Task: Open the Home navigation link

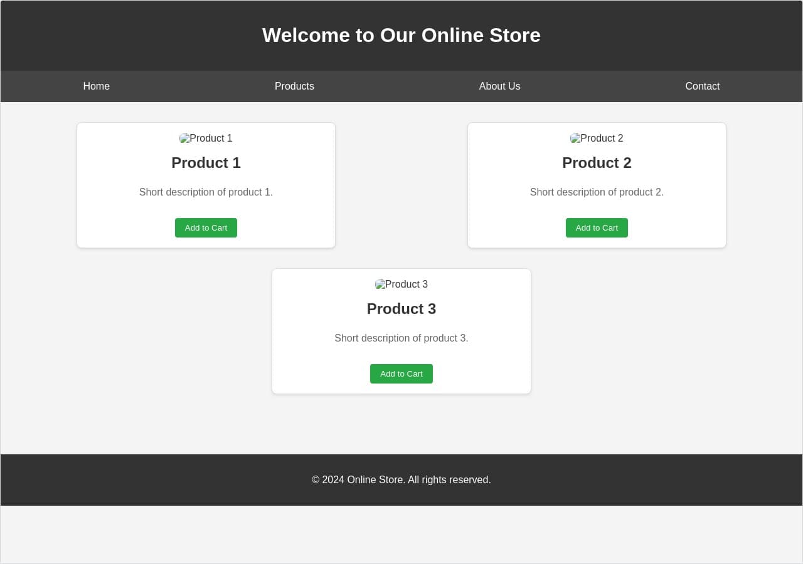Action: [x=96, y=86]
